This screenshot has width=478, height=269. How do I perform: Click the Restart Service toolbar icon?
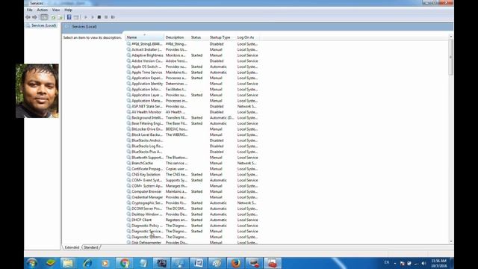(113, 17)
